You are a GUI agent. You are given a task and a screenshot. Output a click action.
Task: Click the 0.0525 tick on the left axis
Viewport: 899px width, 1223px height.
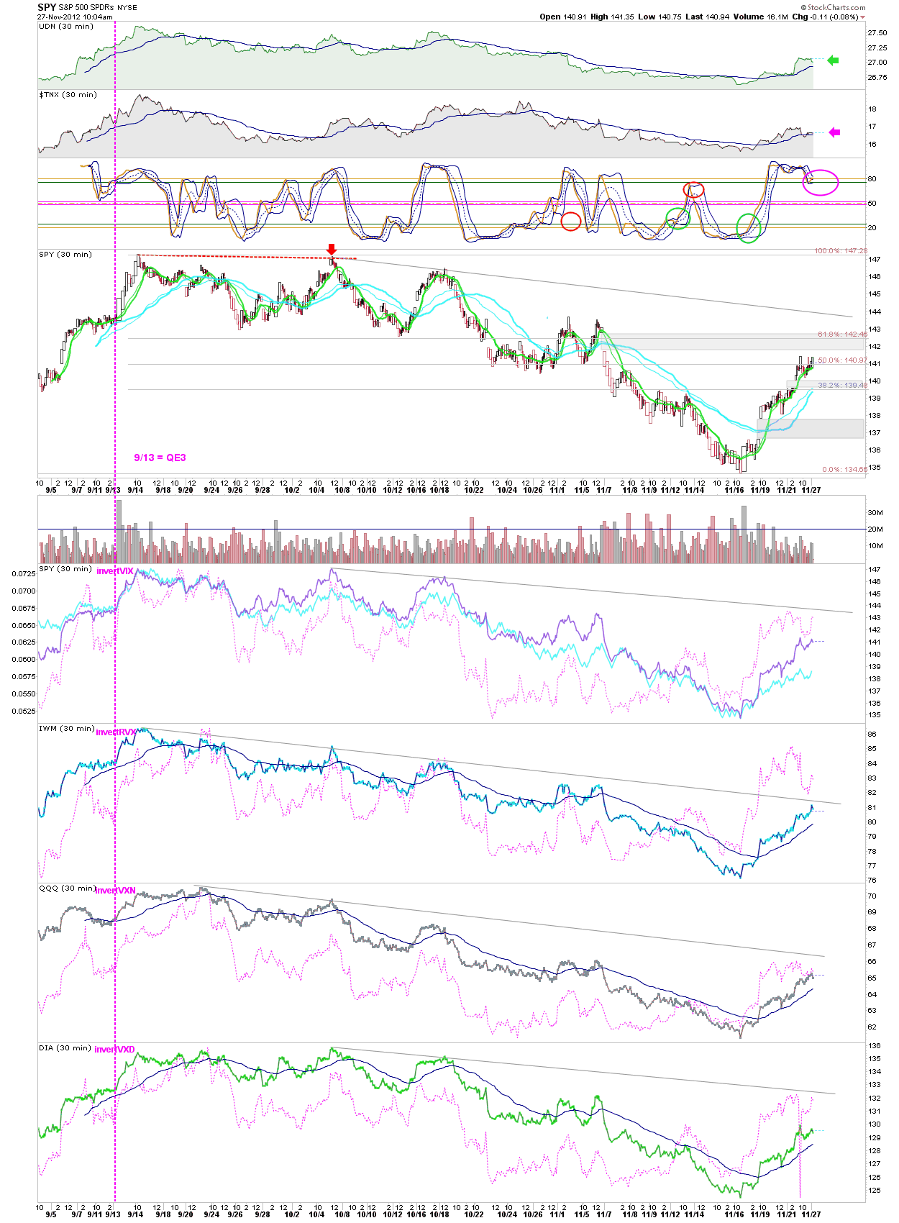[x=24, y=711]
